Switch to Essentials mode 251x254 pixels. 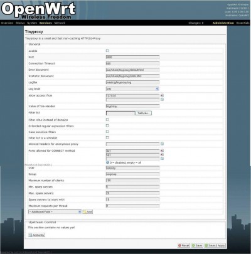(243, 23)
